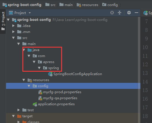152x123 pixels.
Task: Click the config breadcrumb
Action: [110, 5]
